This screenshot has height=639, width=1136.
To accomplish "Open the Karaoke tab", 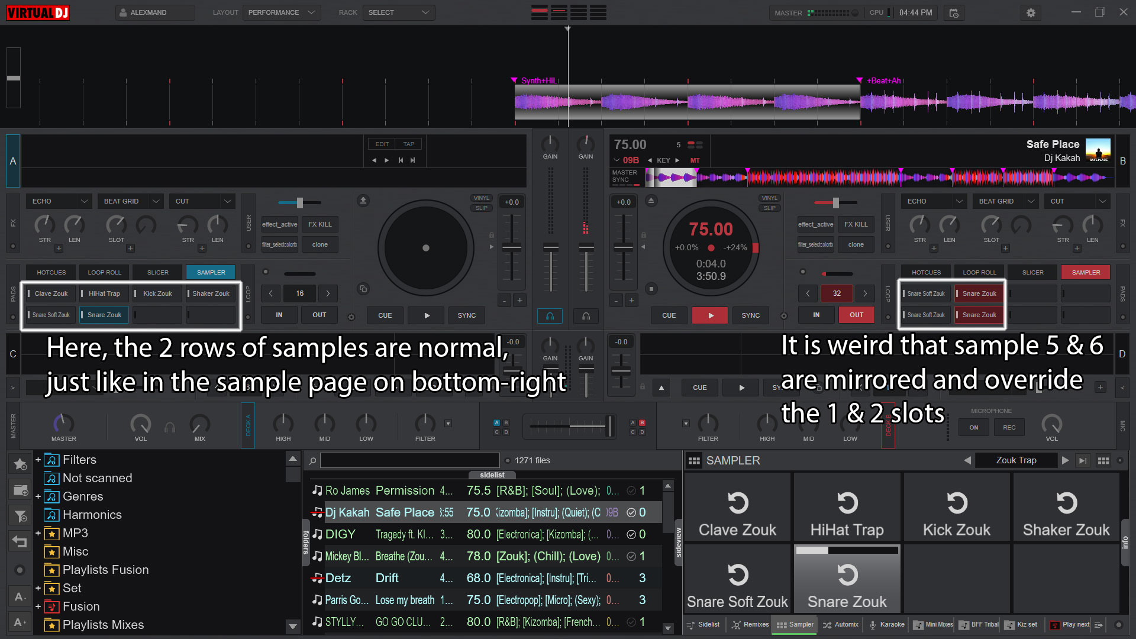I will 886,624.
